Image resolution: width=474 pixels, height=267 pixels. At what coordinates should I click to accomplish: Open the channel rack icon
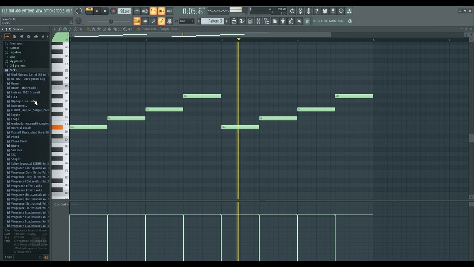click(x=250, y=21)
